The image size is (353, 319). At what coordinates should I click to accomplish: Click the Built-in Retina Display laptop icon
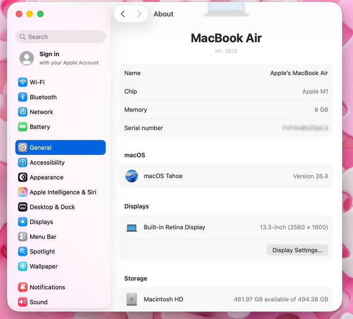click(x=132, y=228)
